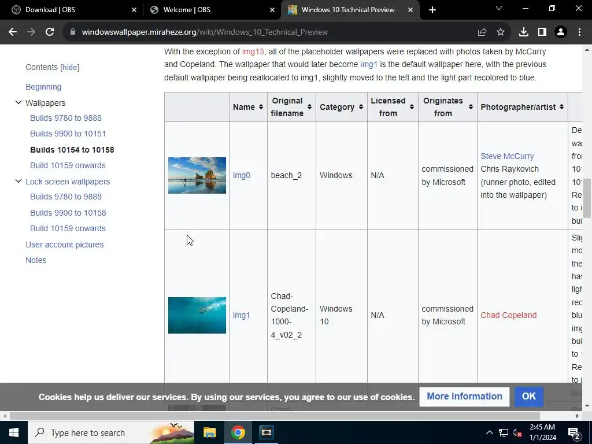Jump to Wallpapers section heading link
Image resolution: width=592 pixels, height=444 pixels.
(45, 103)
